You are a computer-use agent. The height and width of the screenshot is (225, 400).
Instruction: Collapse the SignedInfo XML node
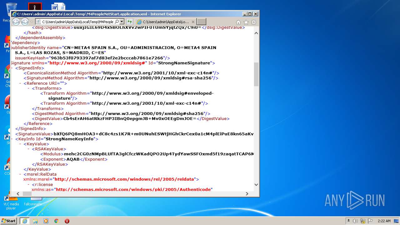(x=12, y=68)
